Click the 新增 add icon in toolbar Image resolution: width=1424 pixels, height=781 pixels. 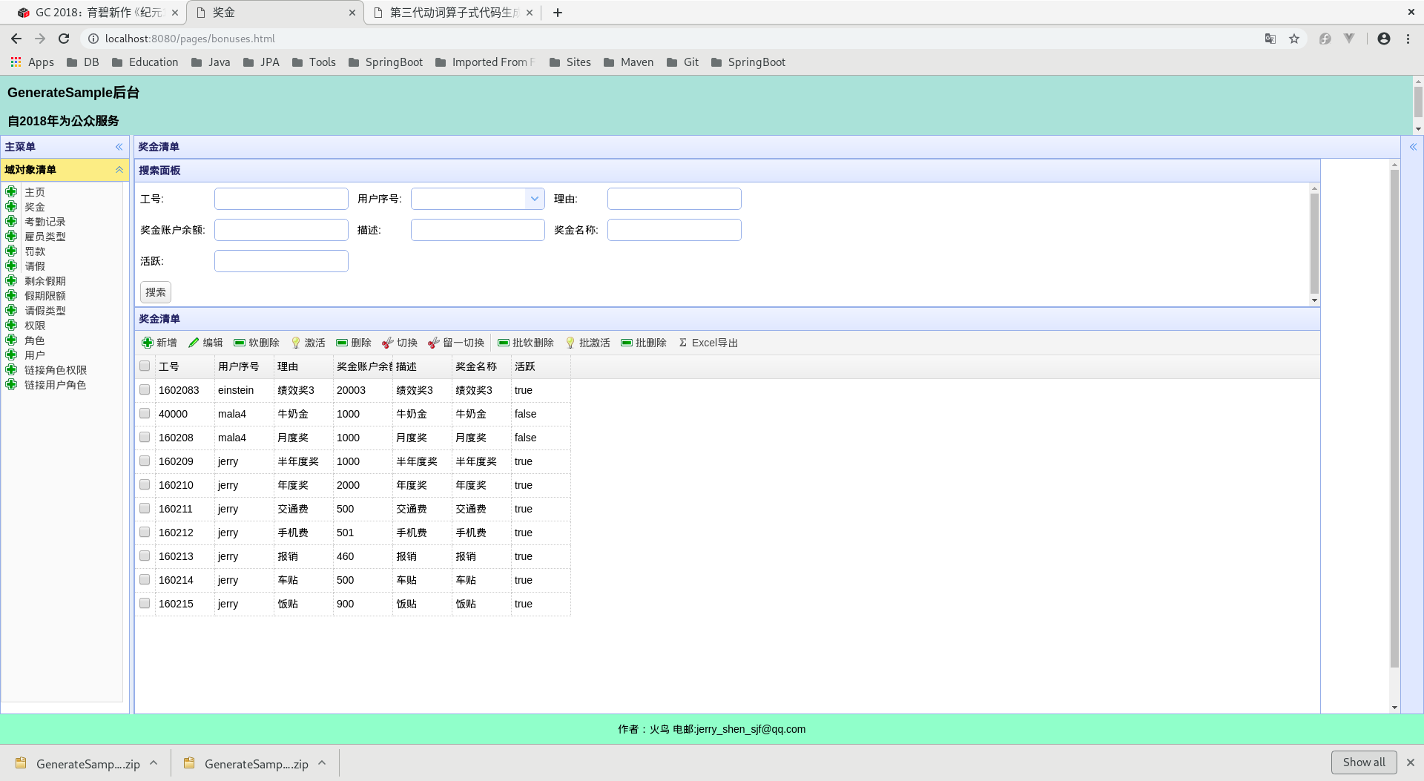click(x=148, y=343)
